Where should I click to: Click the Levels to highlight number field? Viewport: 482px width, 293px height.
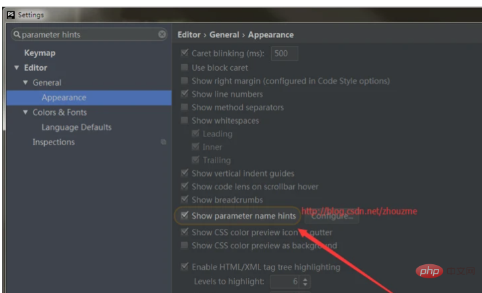point(285,282)
